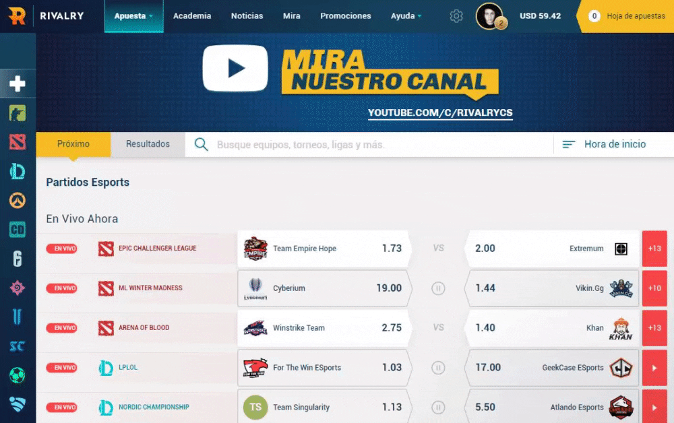Open Hora de inicio sort dropdown
674x423 pixels.
605,144
